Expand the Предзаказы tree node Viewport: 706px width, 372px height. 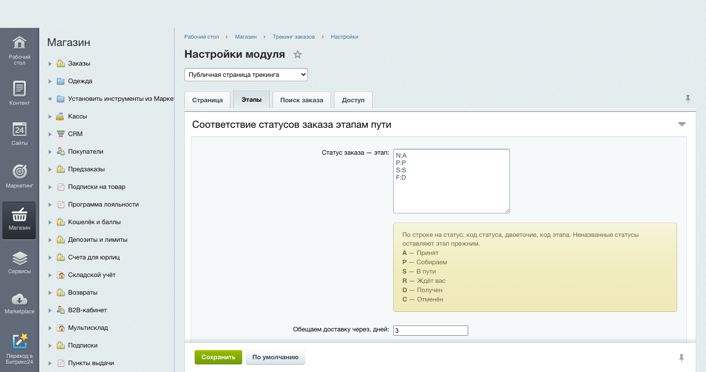click(50, 169)
